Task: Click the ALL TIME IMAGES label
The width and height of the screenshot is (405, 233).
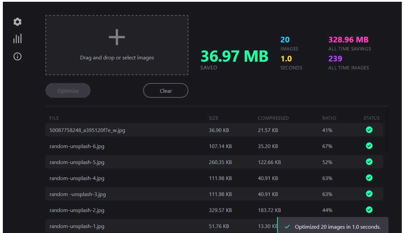Action: click(348, 68)
